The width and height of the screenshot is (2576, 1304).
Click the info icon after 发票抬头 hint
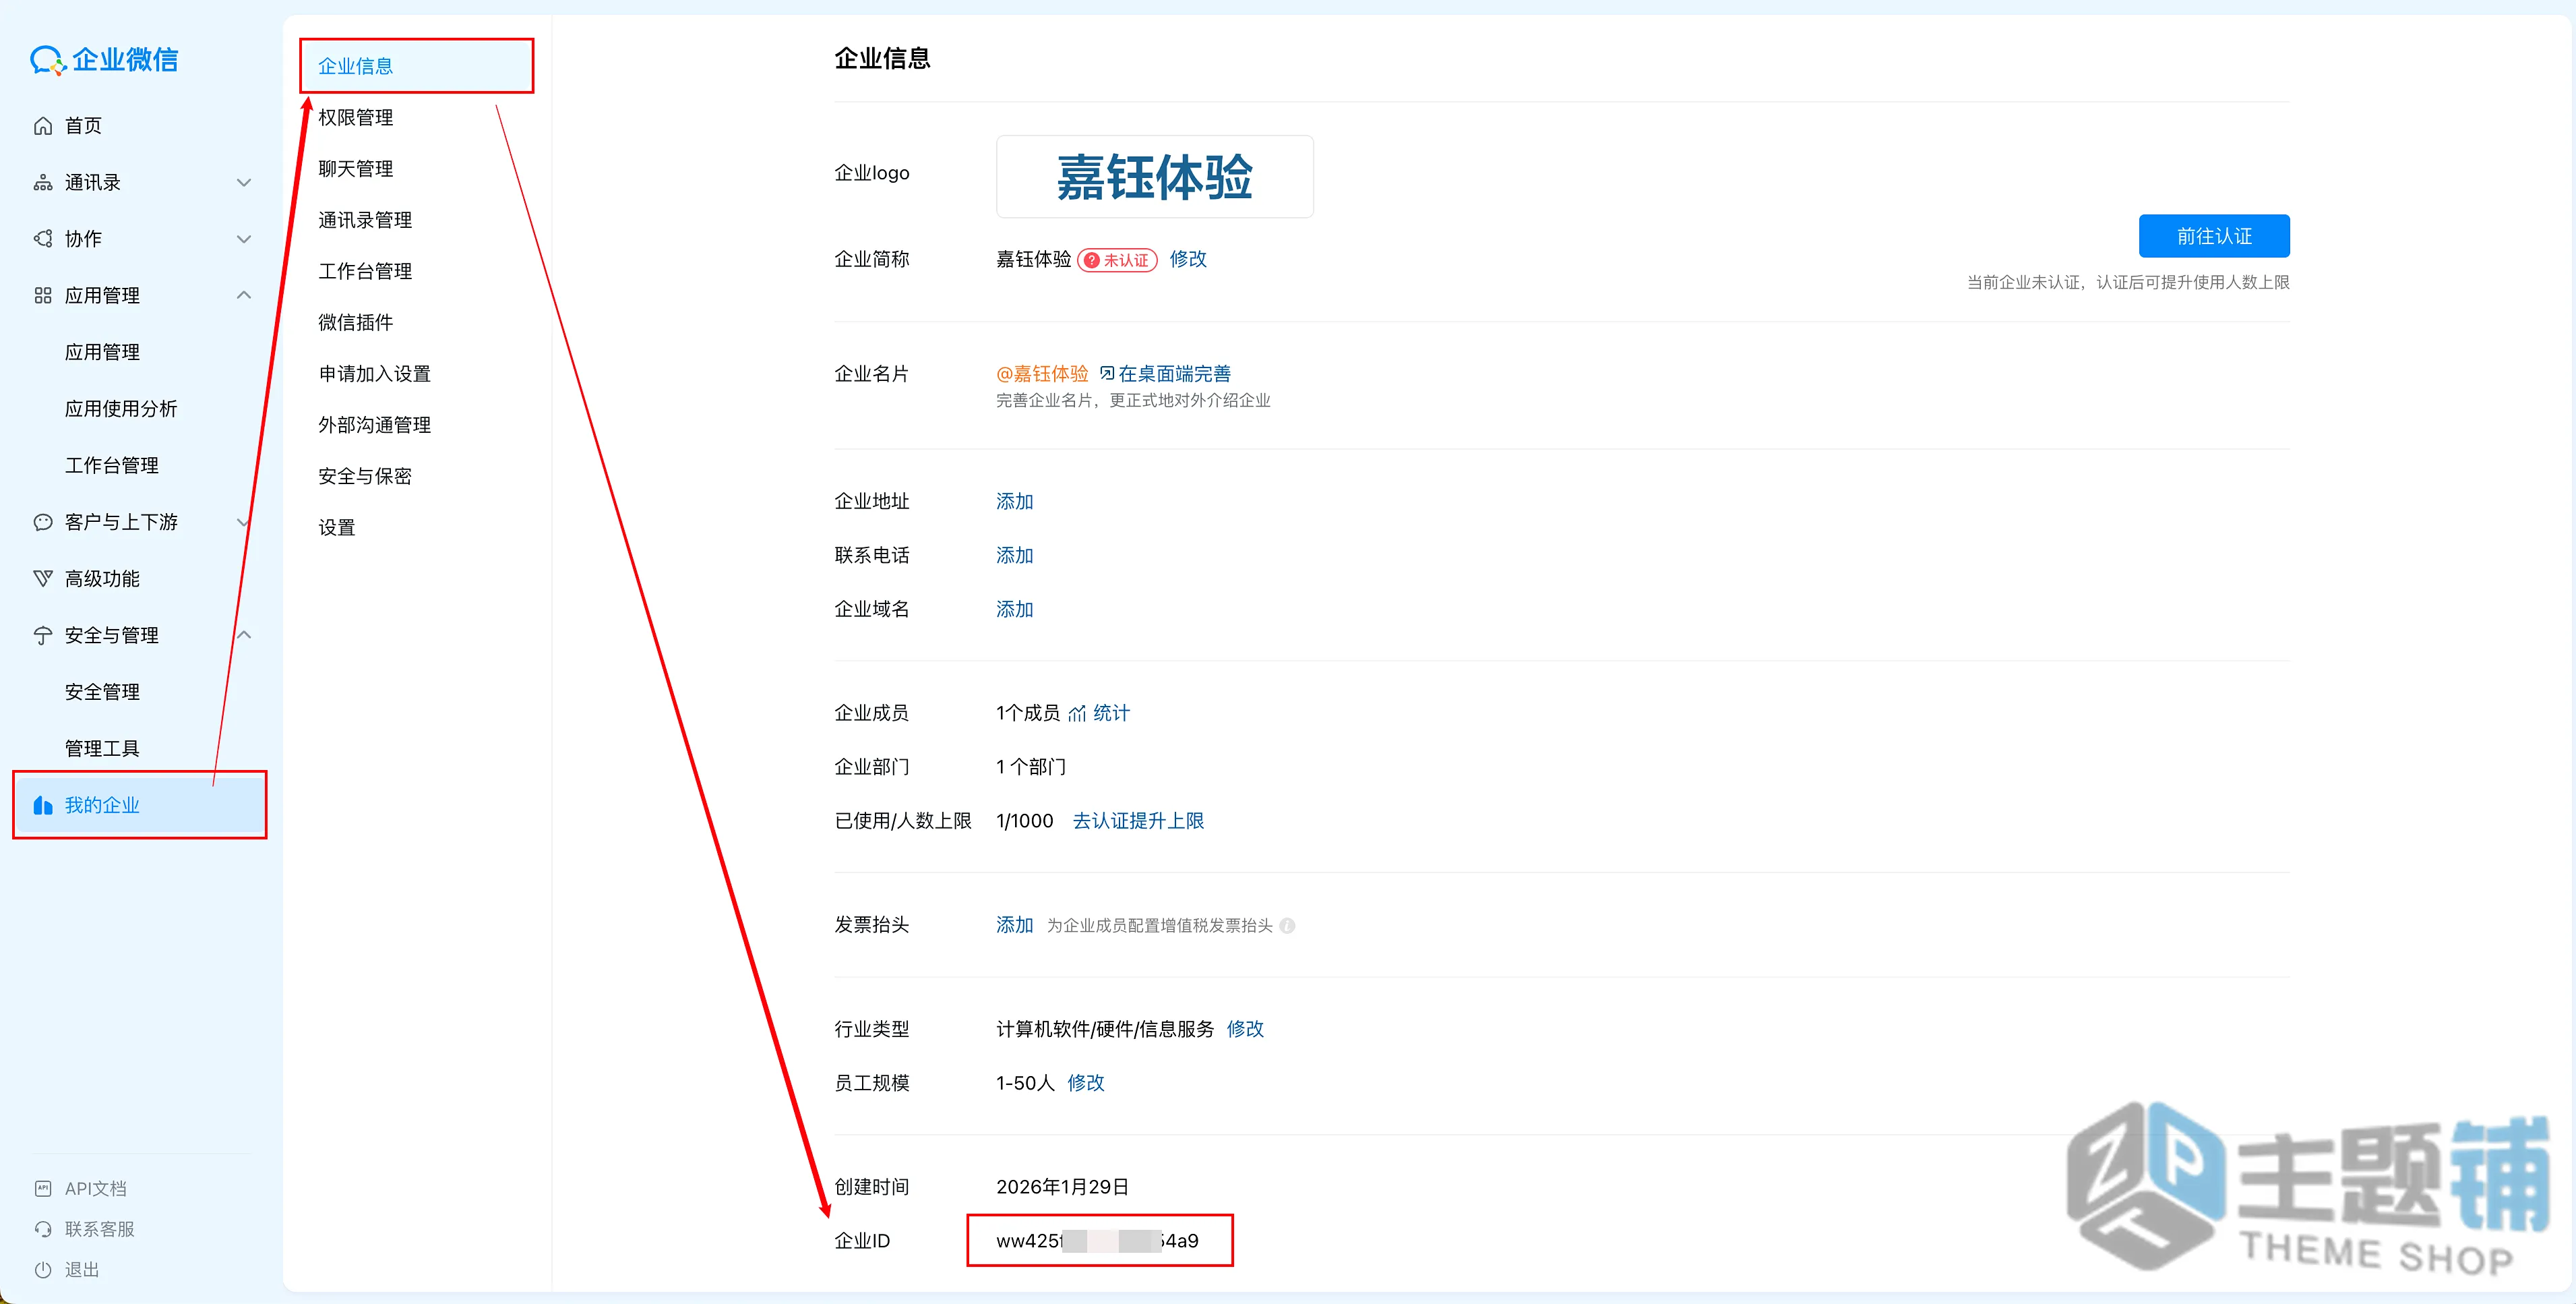coord(1287,926)
